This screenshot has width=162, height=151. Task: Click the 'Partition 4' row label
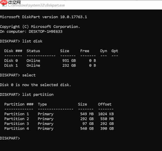16,129
